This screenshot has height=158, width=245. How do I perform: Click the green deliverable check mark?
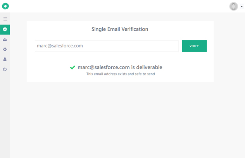[x=72, y=67]
